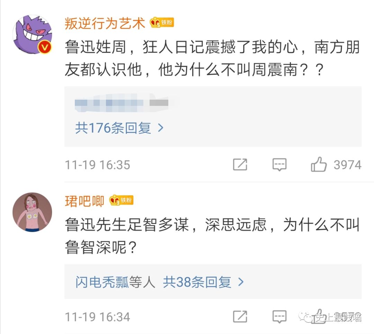The image size is (374, 334).
Task: Open 珺吧唧's cartoon avatar
Action: (x=32, y=212)
